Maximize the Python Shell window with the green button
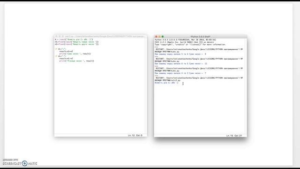300x169 pixels. point(163,37)
